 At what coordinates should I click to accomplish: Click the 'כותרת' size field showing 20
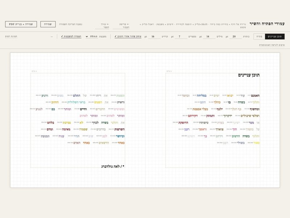coord(235,37)
